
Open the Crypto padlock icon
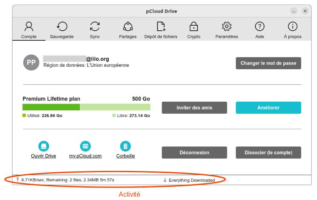pyautogui.click(x=194, y=27)
